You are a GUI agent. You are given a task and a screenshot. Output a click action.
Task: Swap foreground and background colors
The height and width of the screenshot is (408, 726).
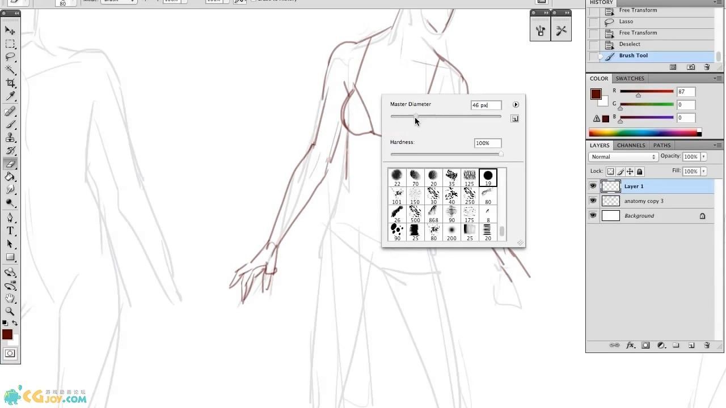click(15, 323)
